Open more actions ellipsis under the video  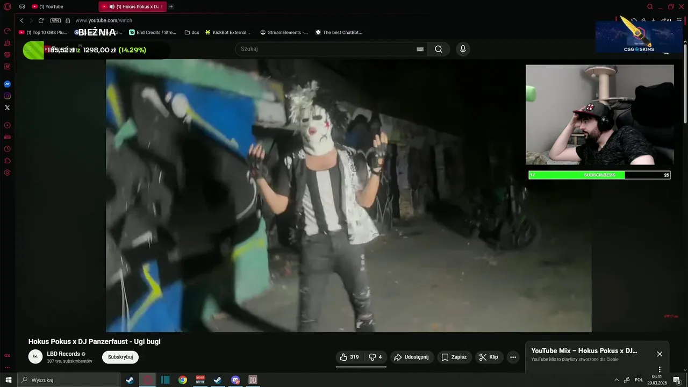click(513, 357)
